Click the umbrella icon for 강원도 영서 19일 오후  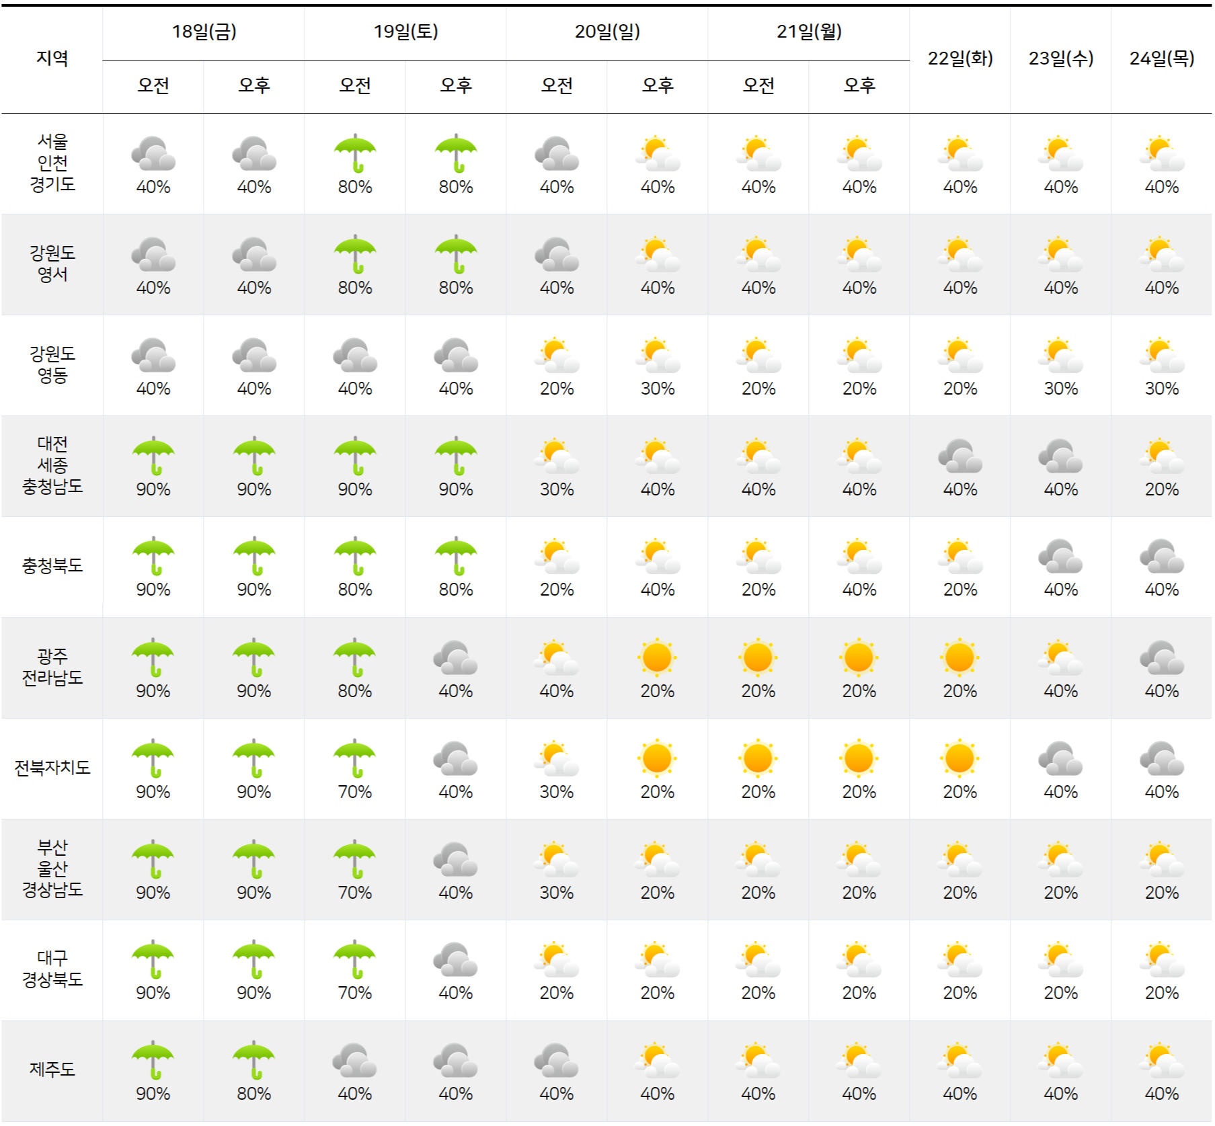point(456,254)
